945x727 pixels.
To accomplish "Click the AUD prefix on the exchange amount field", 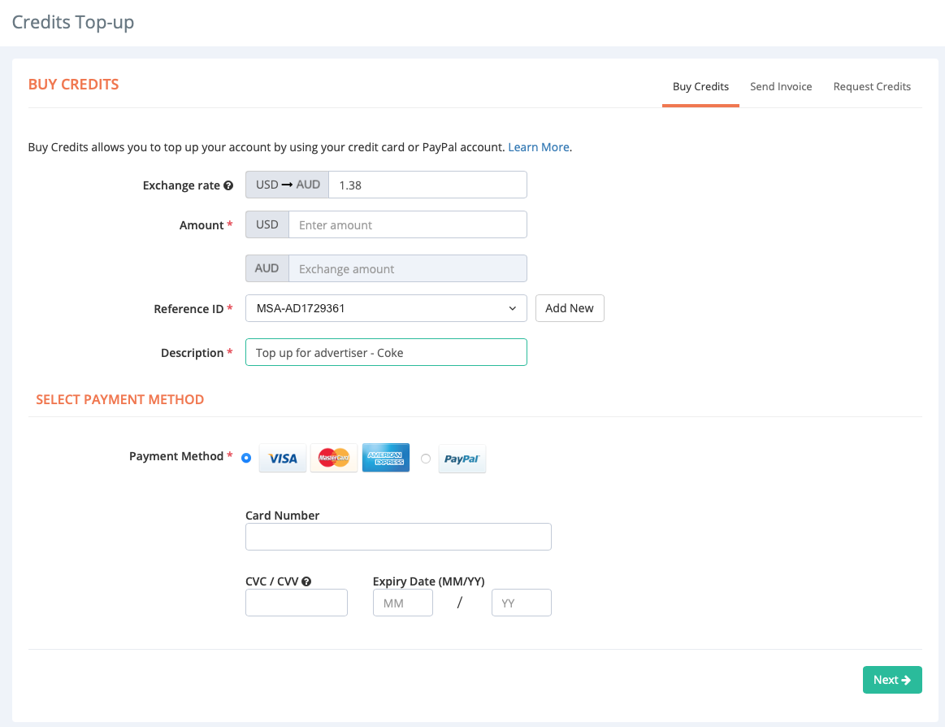I will (x=267, y=268).
